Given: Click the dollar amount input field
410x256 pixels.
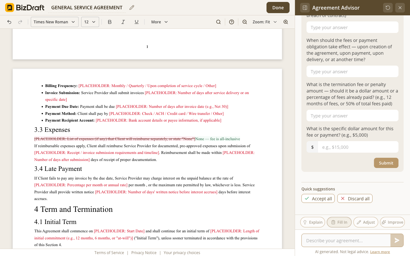Looking at the screenshot, I should tap(358, 147).
